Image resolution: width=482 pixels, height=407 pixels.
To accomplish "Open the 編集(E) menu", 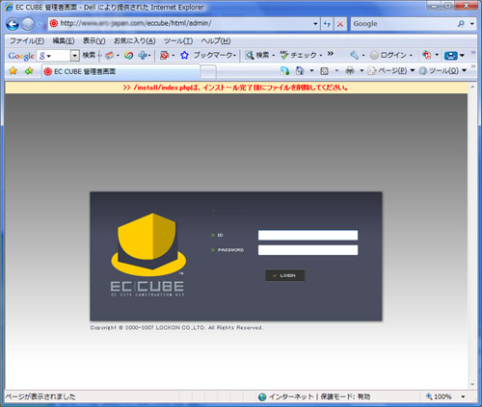I will (x=64, y=41).
